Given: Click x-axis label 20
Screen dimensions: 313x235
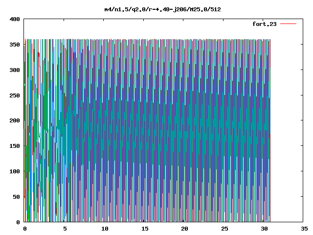Looking at the screenshot, I should point(185,229).
